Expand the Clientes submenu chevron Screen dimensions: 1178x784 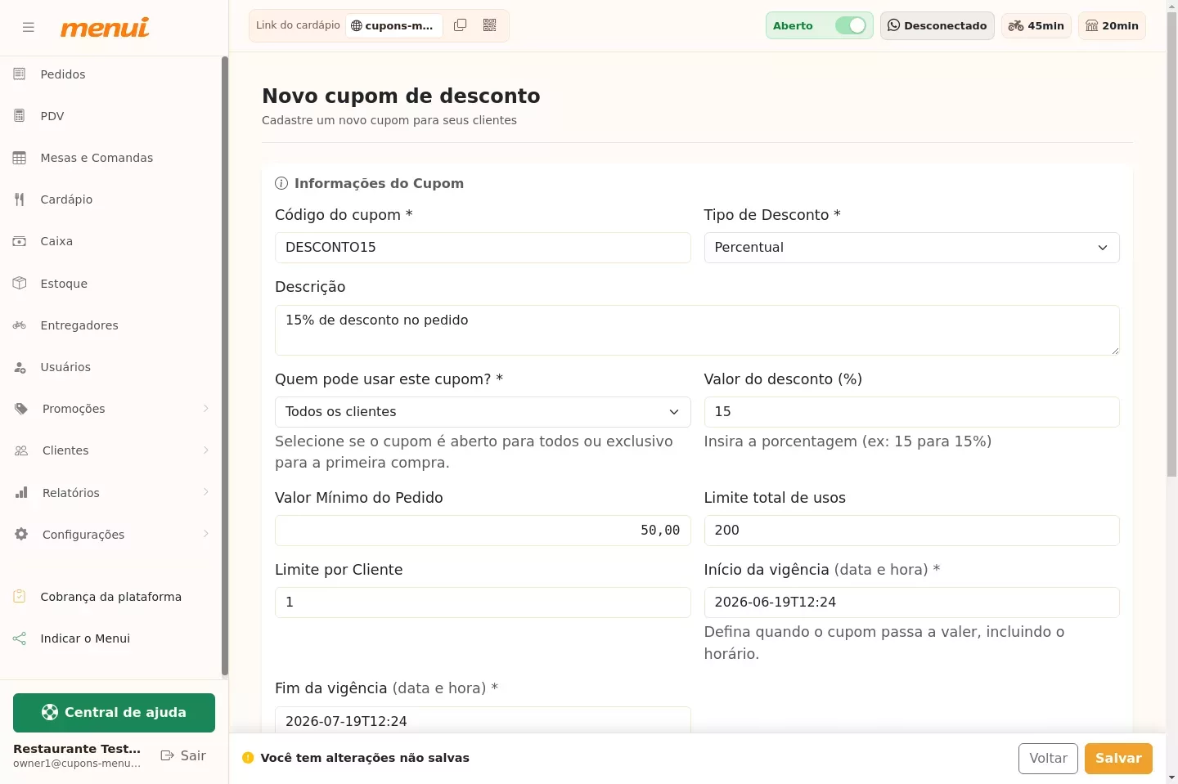pyautogui.click(x=206, y=450)
